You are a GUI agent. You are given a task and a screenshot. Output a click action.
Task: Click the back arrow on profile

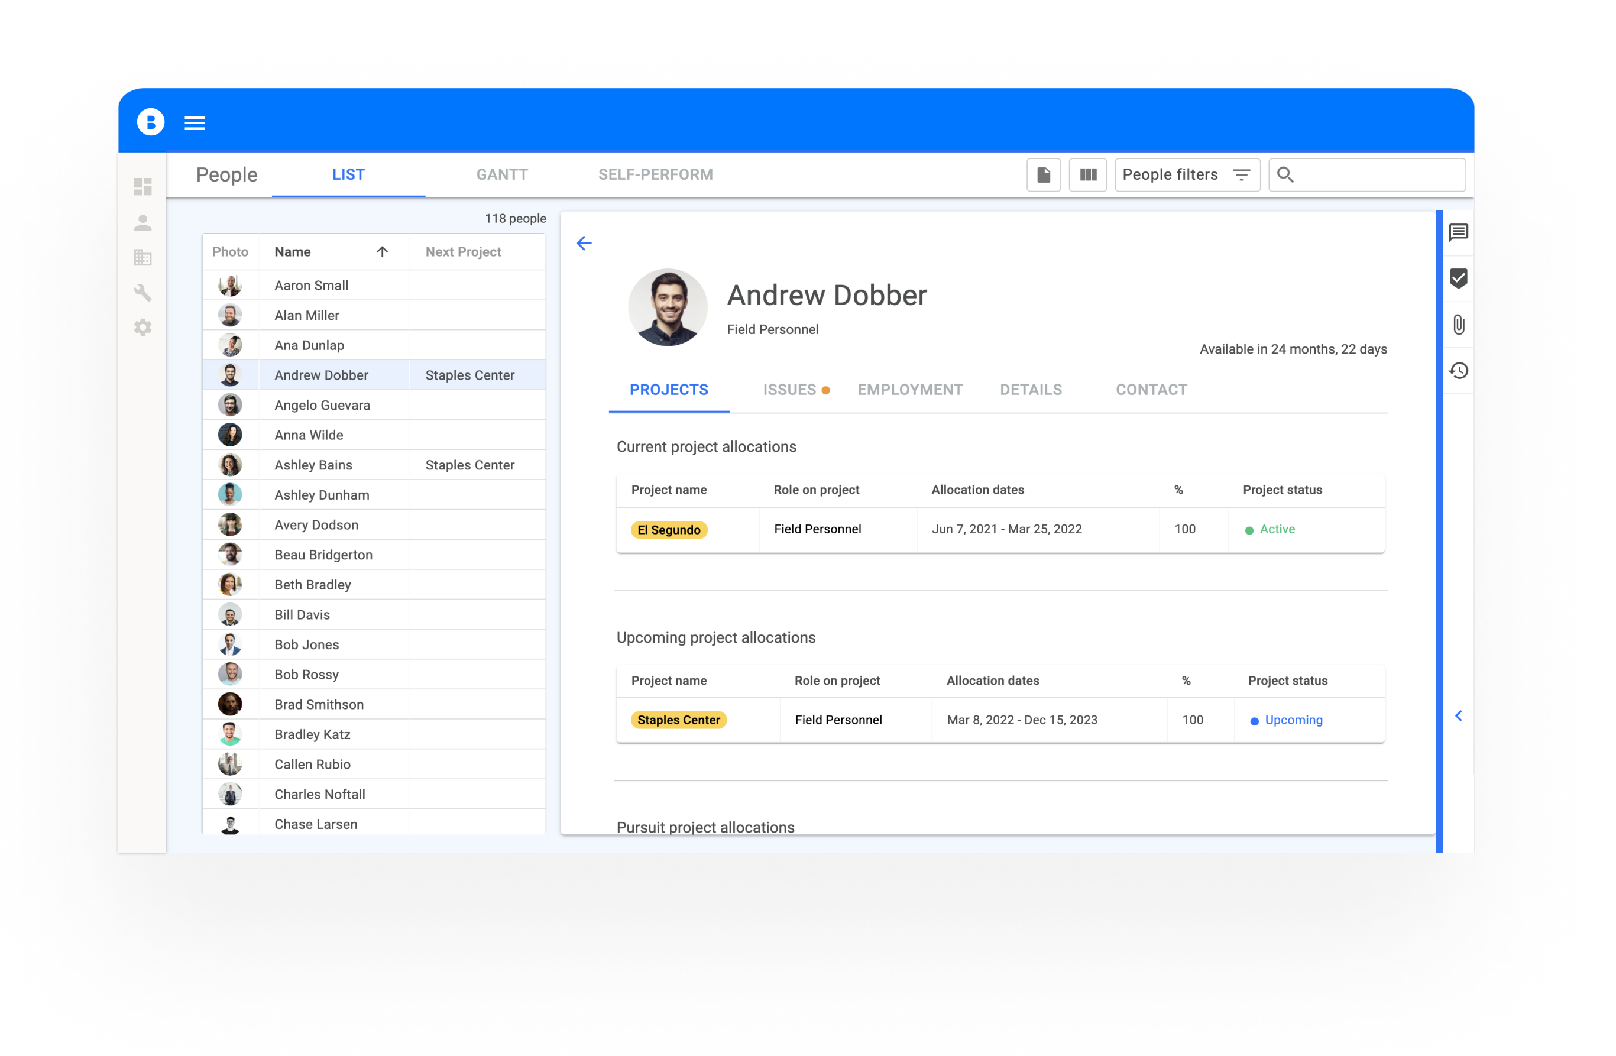coord(584,243)
